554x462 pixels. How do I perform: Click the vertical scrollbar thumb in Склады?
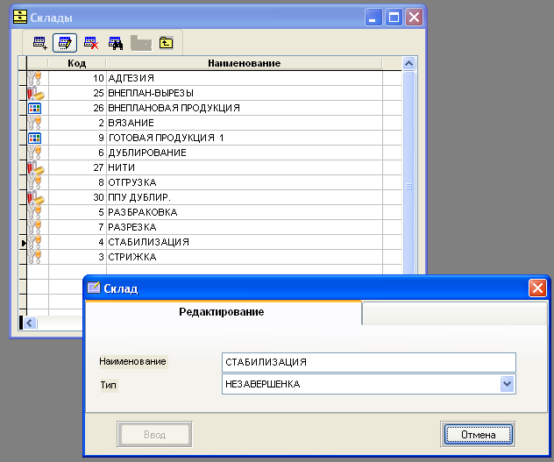(408, 174)
